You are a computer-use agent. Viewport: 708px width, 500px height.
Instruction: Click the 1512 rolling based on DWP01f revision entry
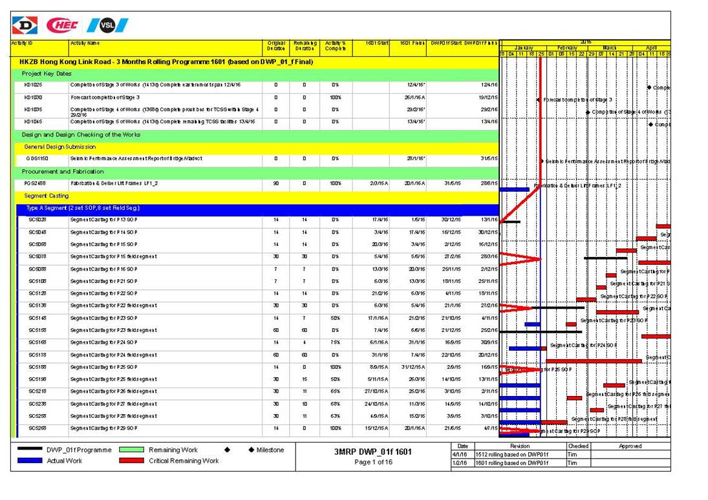512,455
